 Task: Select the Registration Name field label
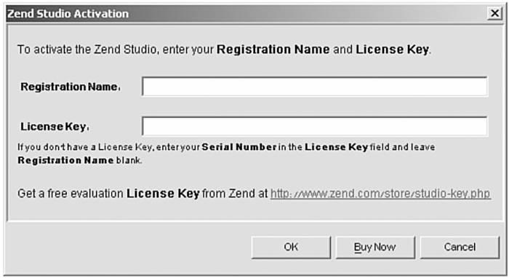pyautogui.click(x=71, y=87)
